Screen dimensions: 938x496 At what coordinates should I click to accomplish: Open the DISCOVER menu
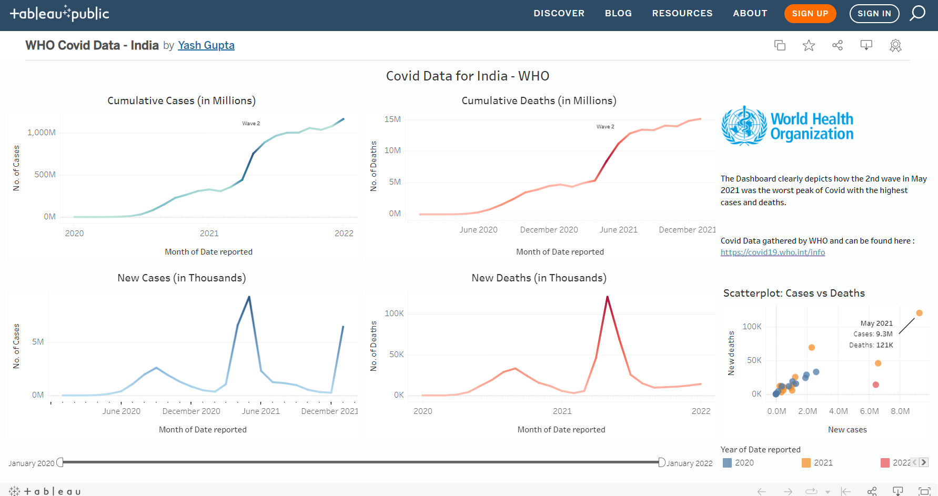559,13
